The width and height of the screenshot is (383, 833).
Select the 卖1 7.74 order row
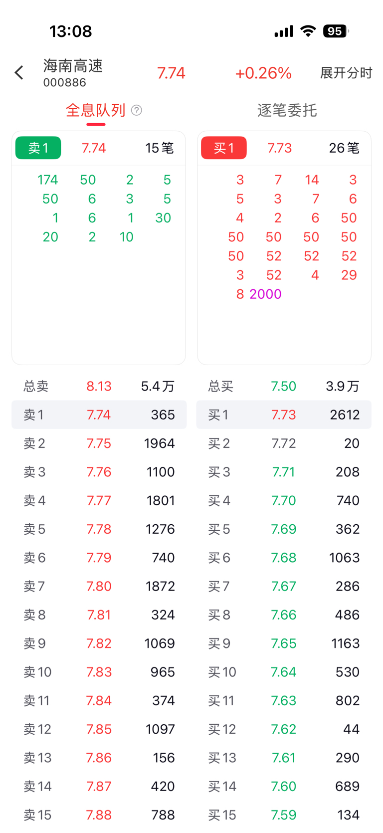point(99,415)
